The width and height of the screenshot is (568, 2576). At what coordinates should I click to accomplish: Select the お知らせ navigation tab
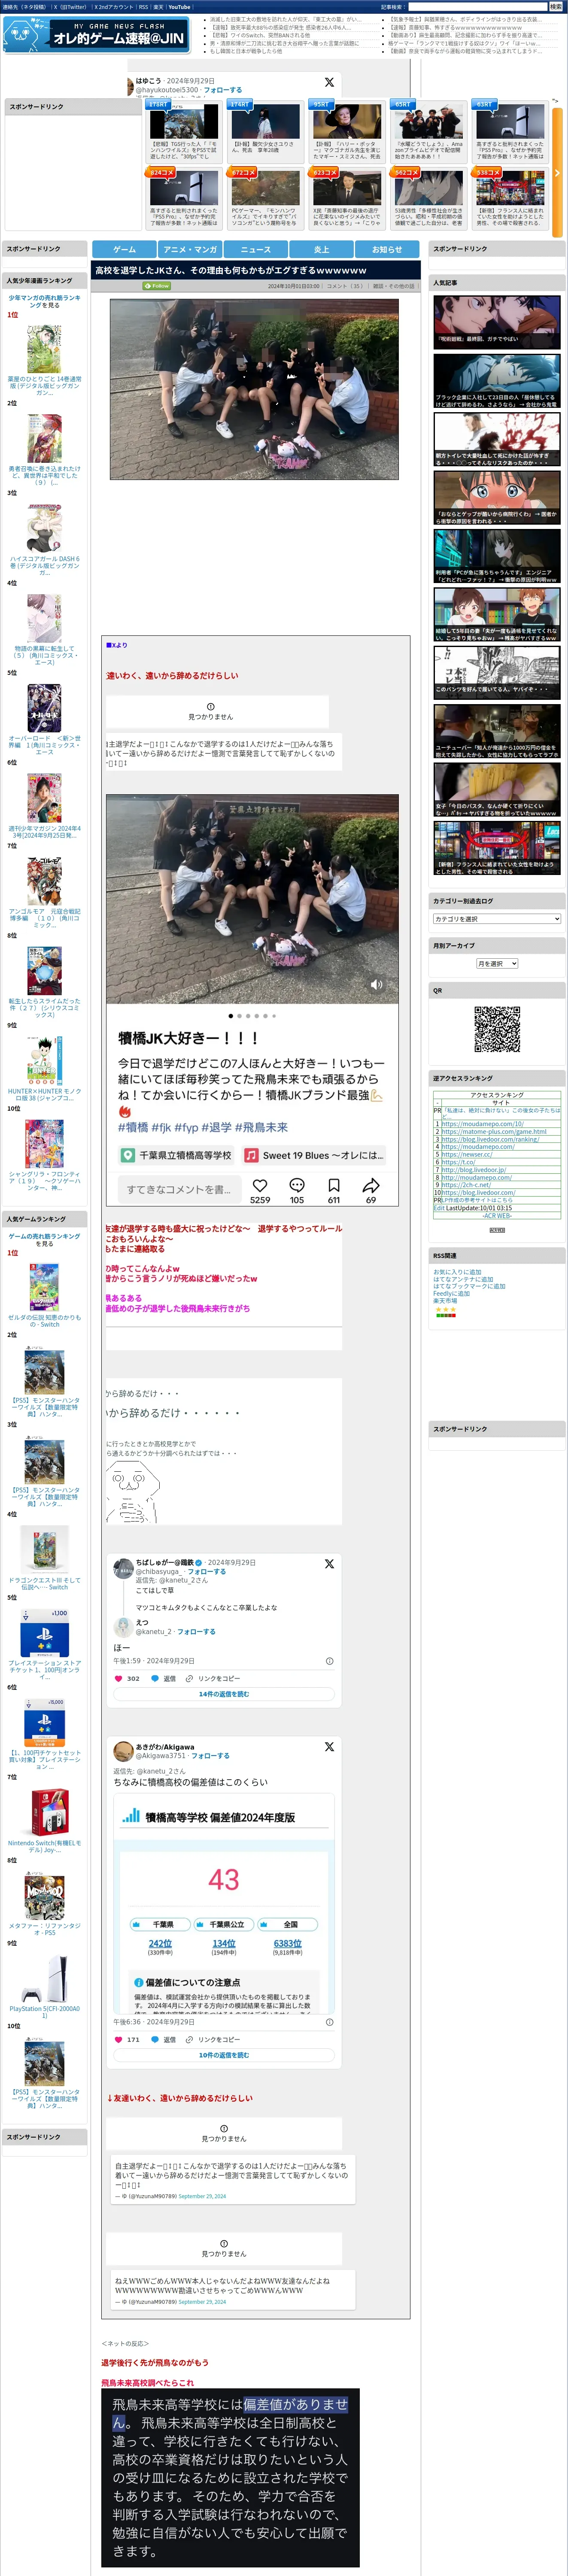(387, 249)
